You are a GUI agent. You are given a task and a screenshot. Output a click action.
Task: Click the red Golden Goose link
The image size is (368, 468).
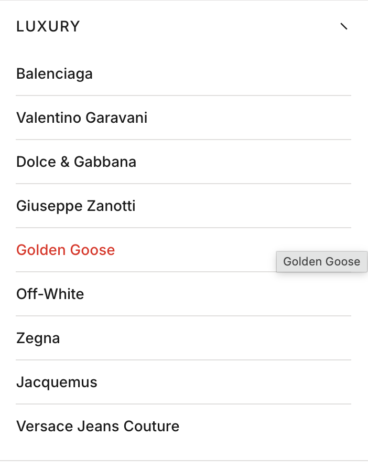(x=66, y=250)
